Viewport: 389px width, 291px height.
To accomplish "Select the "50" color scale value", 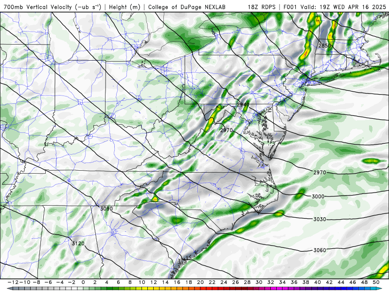I will click(x=376, y=282).
